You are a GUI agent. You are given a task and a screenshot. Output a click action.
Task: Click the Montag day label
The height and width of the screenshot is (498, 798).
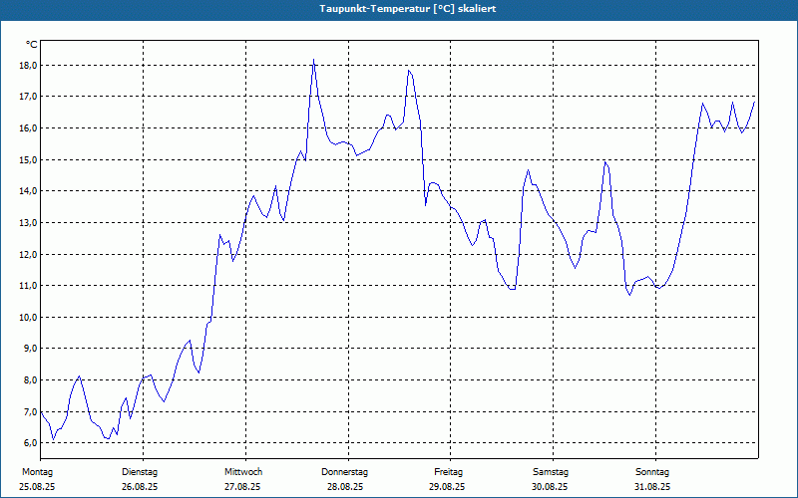(x=37, y=472)
